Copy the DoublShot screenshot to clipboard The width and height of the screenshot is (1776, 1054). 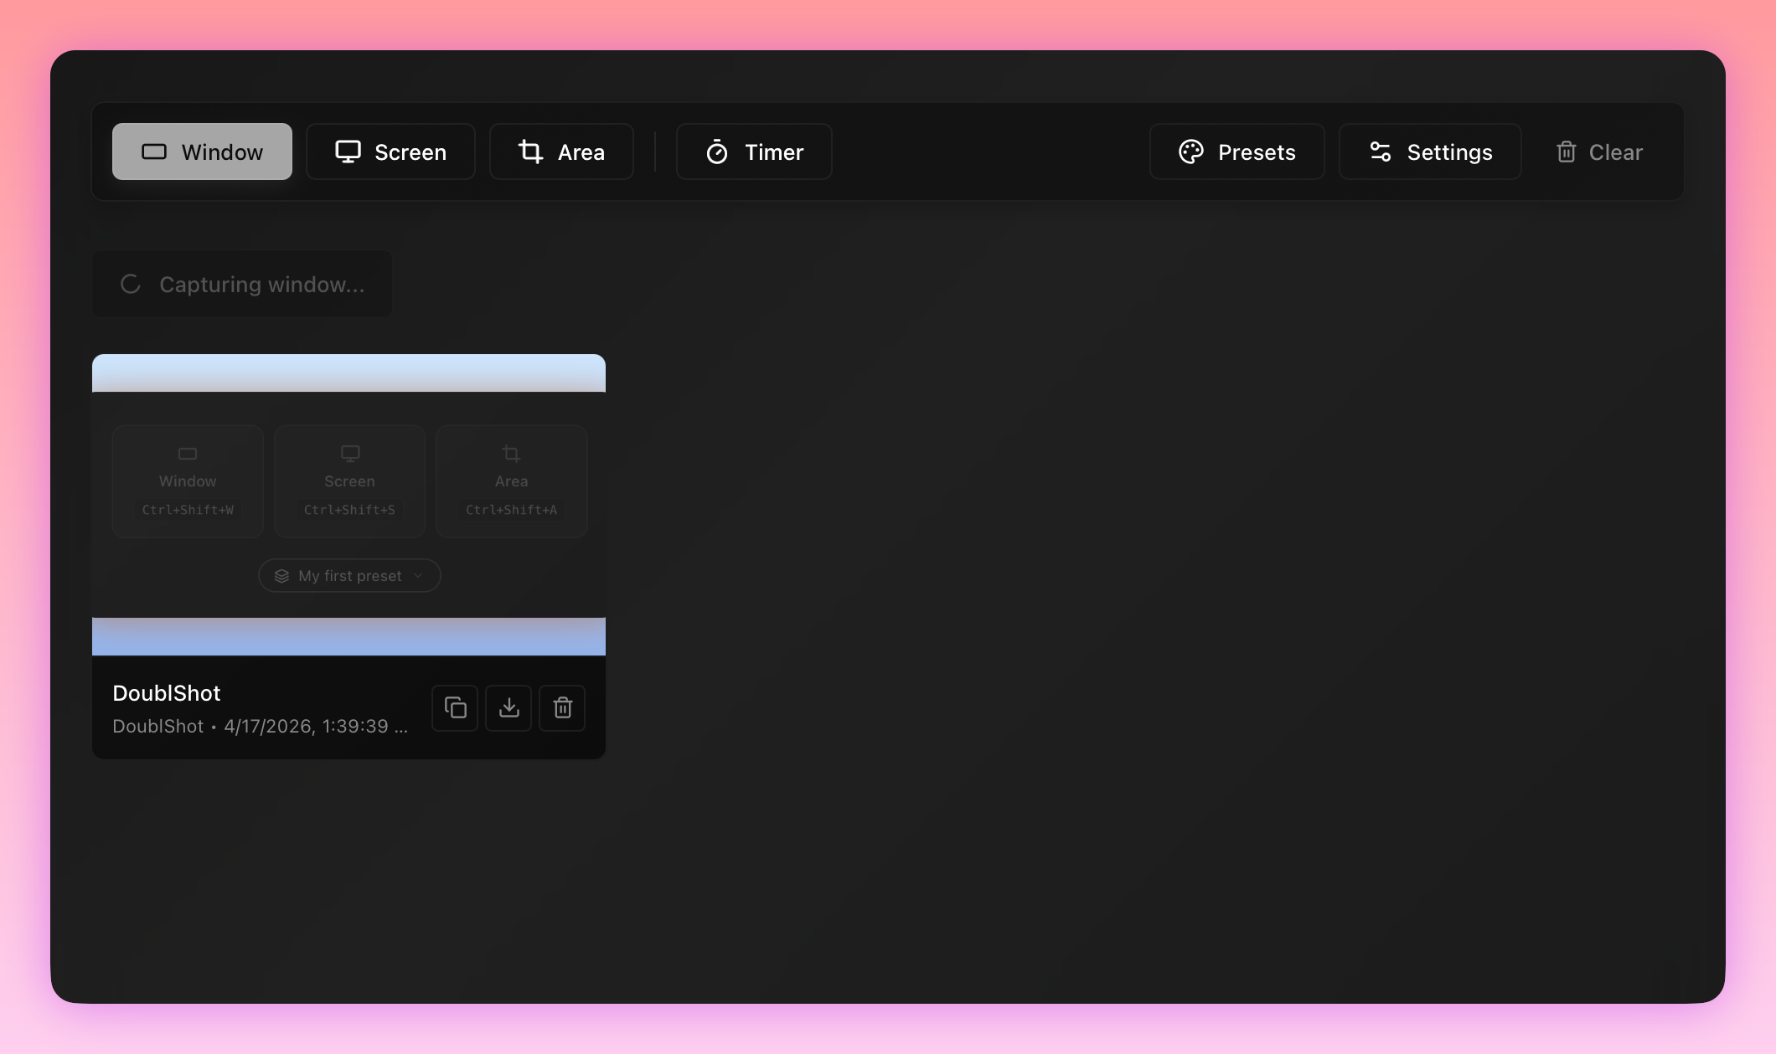tap(454, 707)
